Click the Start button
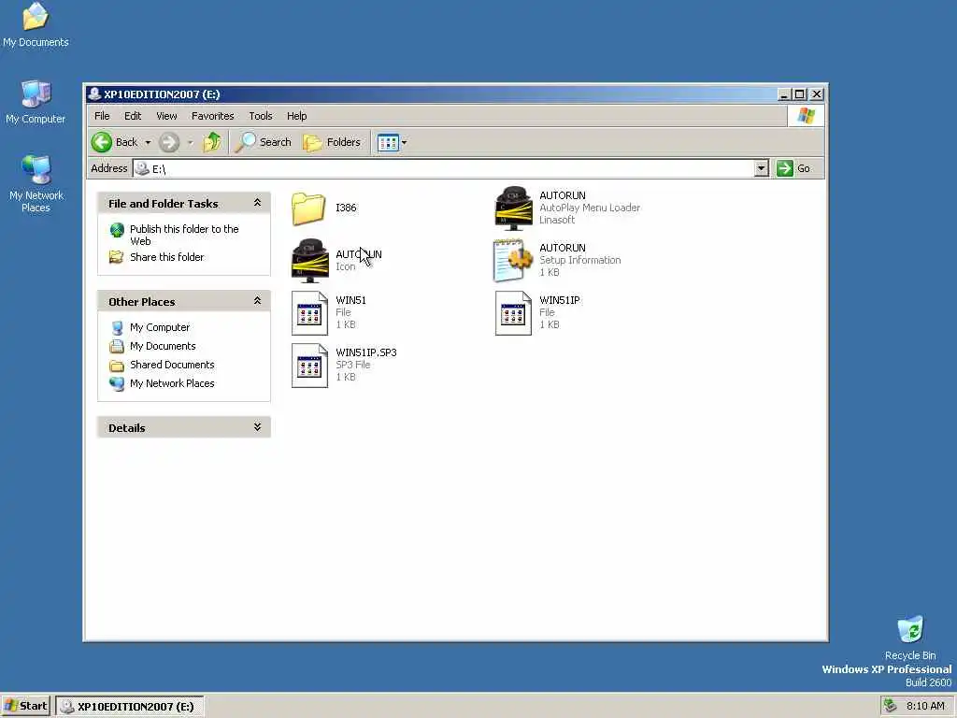 point(25,707)
